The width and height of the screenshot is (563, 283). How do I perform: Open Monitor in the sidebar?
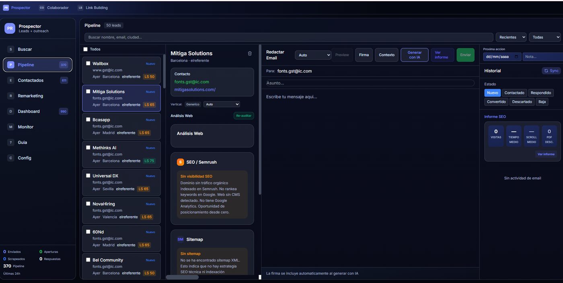38,127
